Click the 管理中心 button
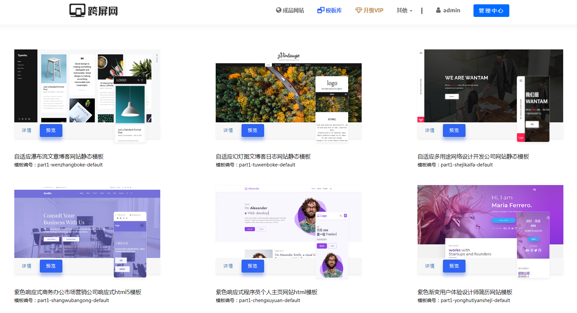Image resolution: width=577 pixels, height=313 pixels. click(491, 11)
